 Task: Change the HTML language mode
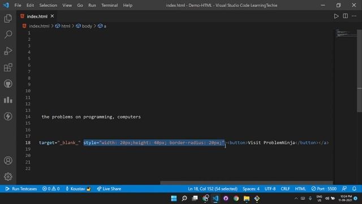300,189
